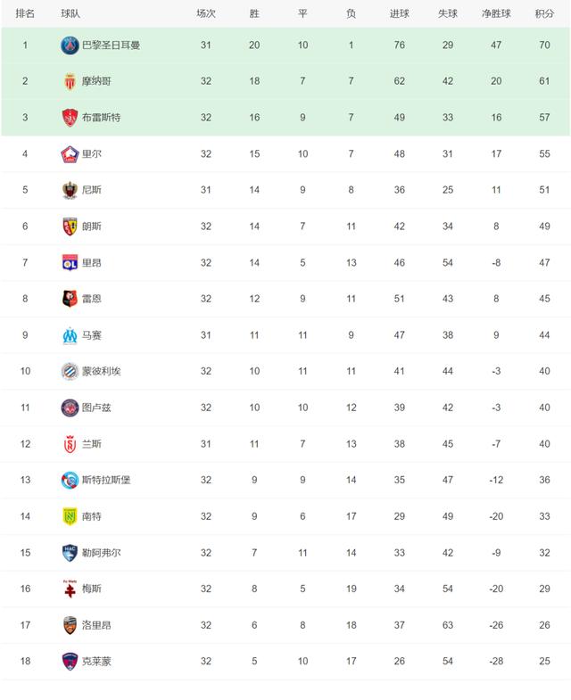Click the Monaco team crest
This screenshot has height=700, width=571.
(x=70, y=81)
